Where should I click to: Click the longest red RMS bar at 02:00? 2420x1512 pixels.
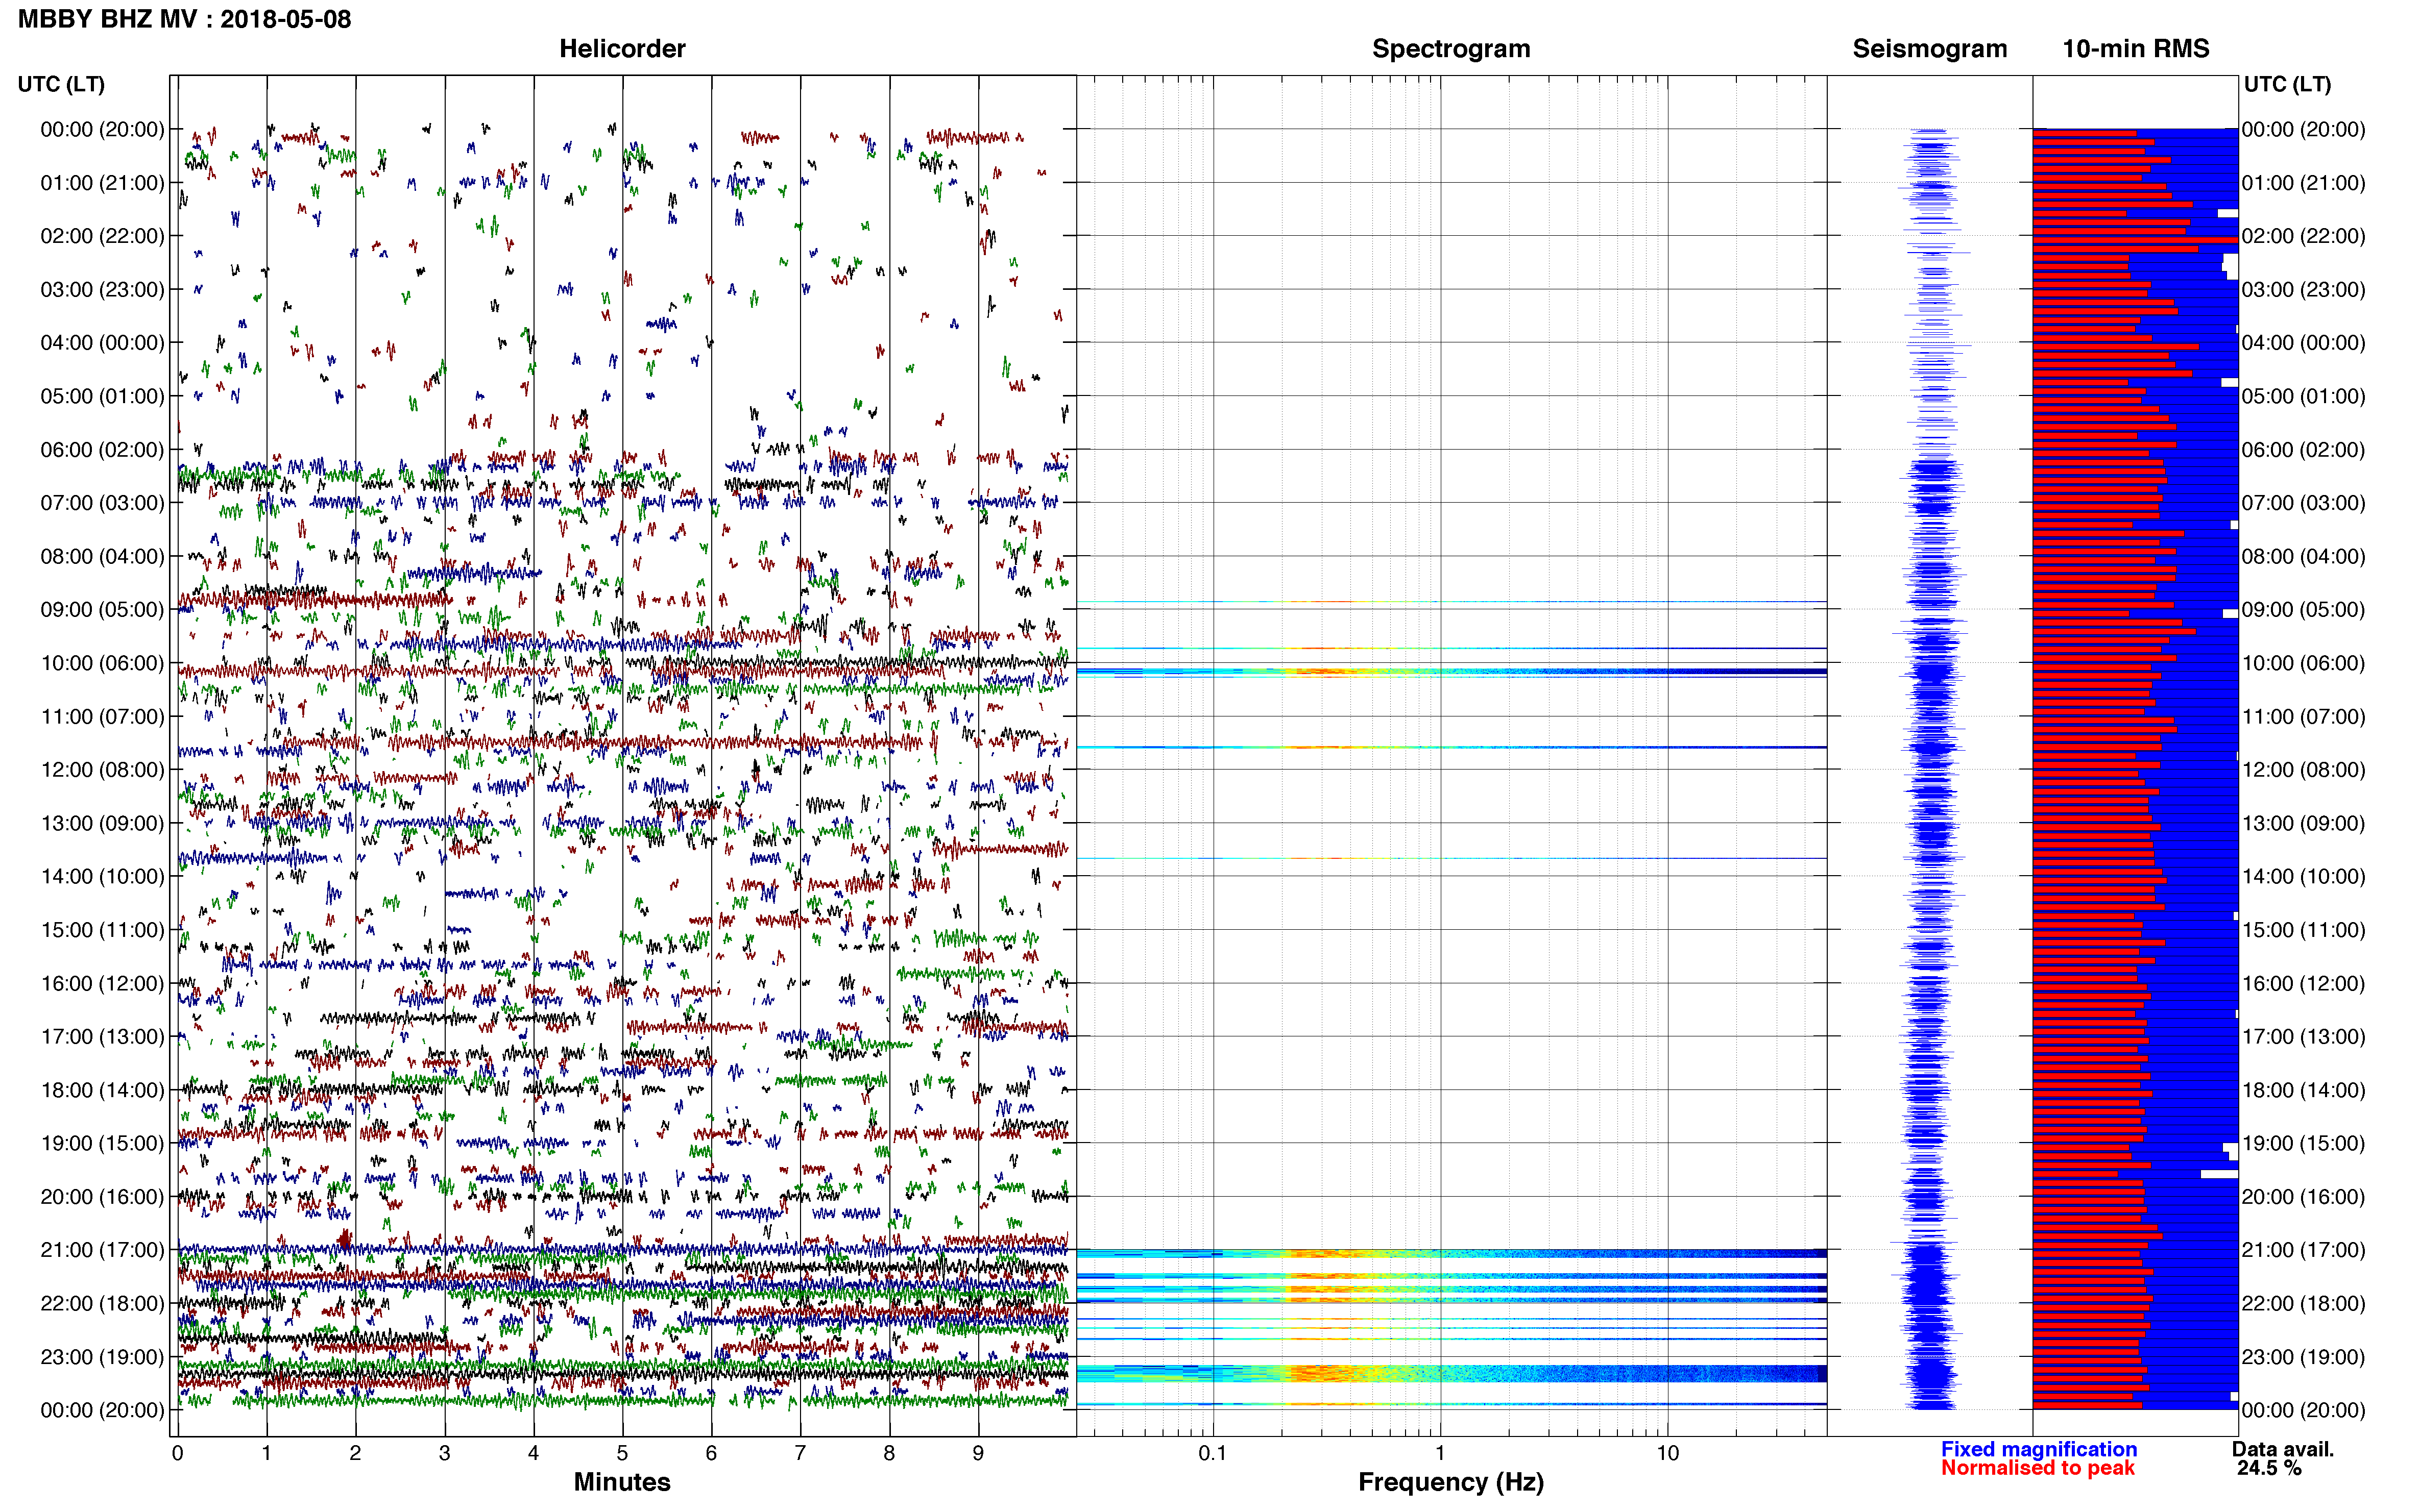click(x=2135, y=240)
